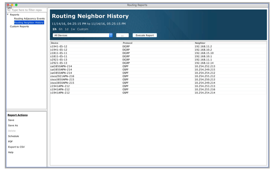Select the Reports tree folder label
This screenshot has height=172, width=274.
point(15,15)
